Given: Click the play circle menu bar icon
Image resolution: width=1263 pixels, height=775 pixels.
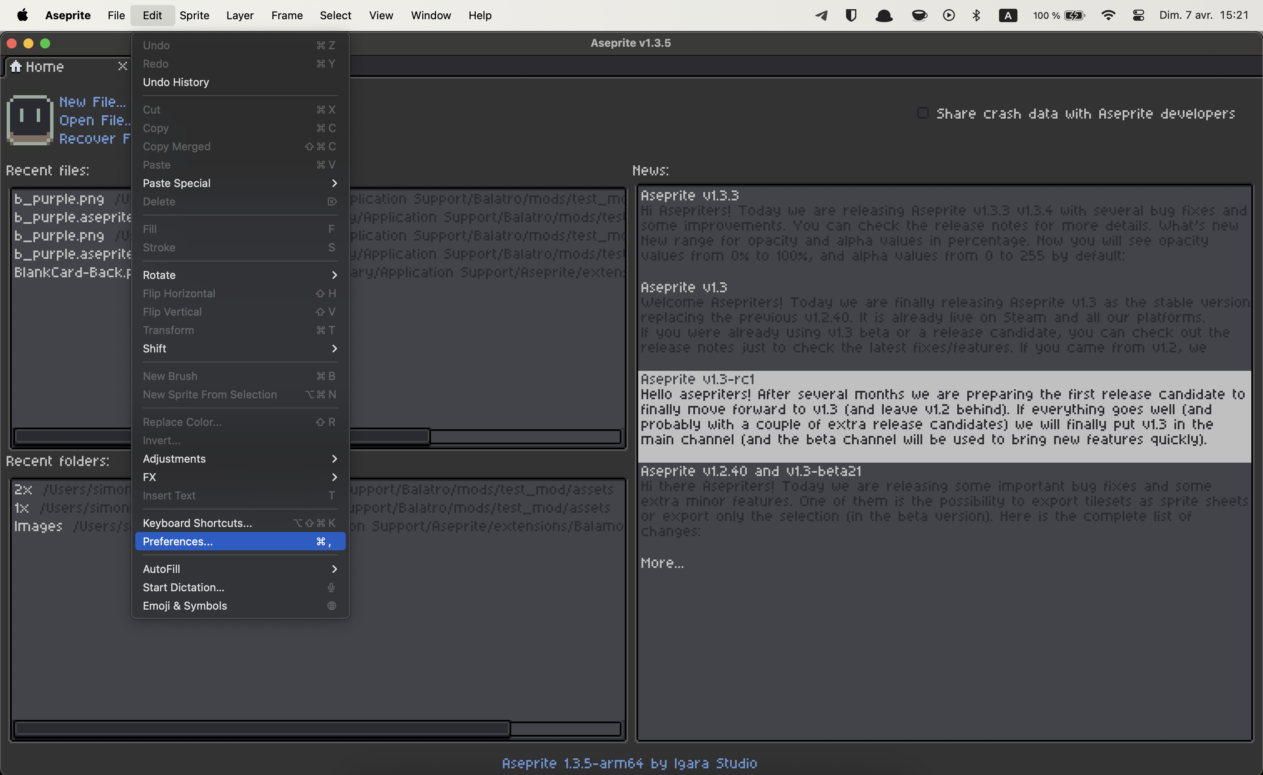Looking at the screenshot, I should coord(949,15).
